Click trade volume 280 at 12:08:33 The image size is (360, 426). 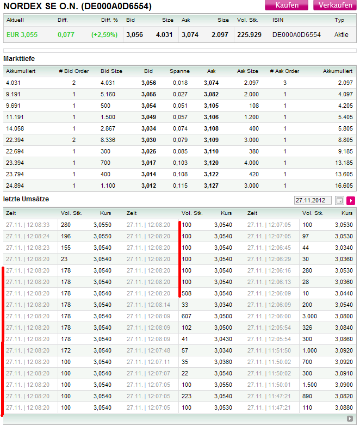(x=66, y=225)
